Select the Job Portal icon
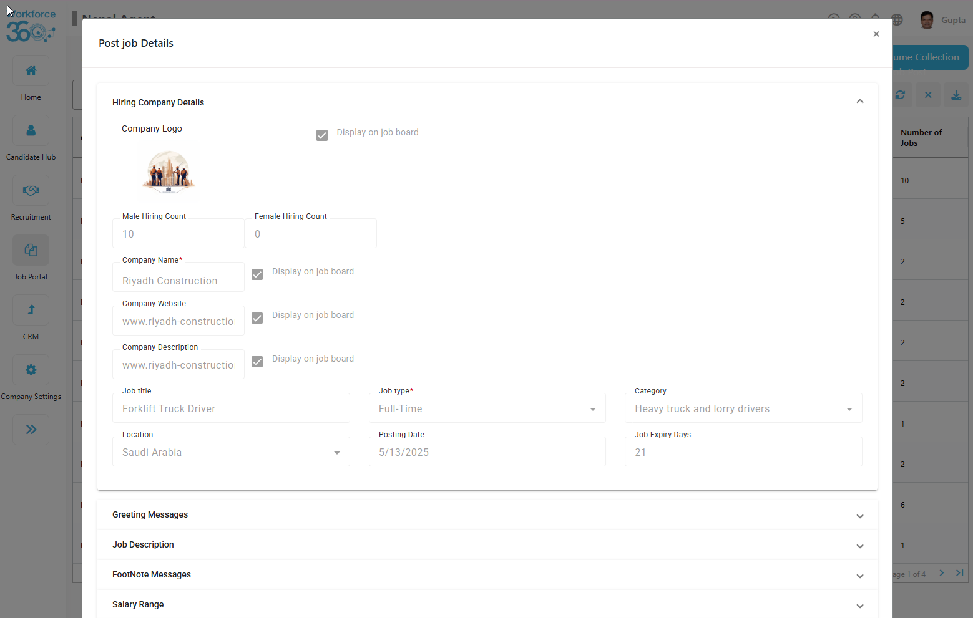The height and width of the screenshot is (618, 973). [x=31, y=250]
